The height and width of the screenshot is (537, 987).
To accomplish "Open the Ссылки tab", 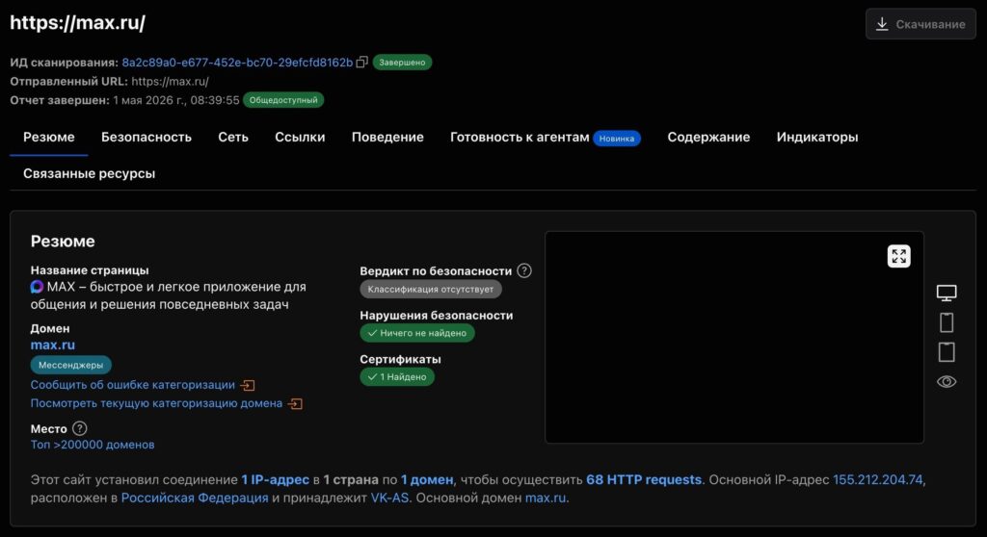I will [x=300, y=137].
